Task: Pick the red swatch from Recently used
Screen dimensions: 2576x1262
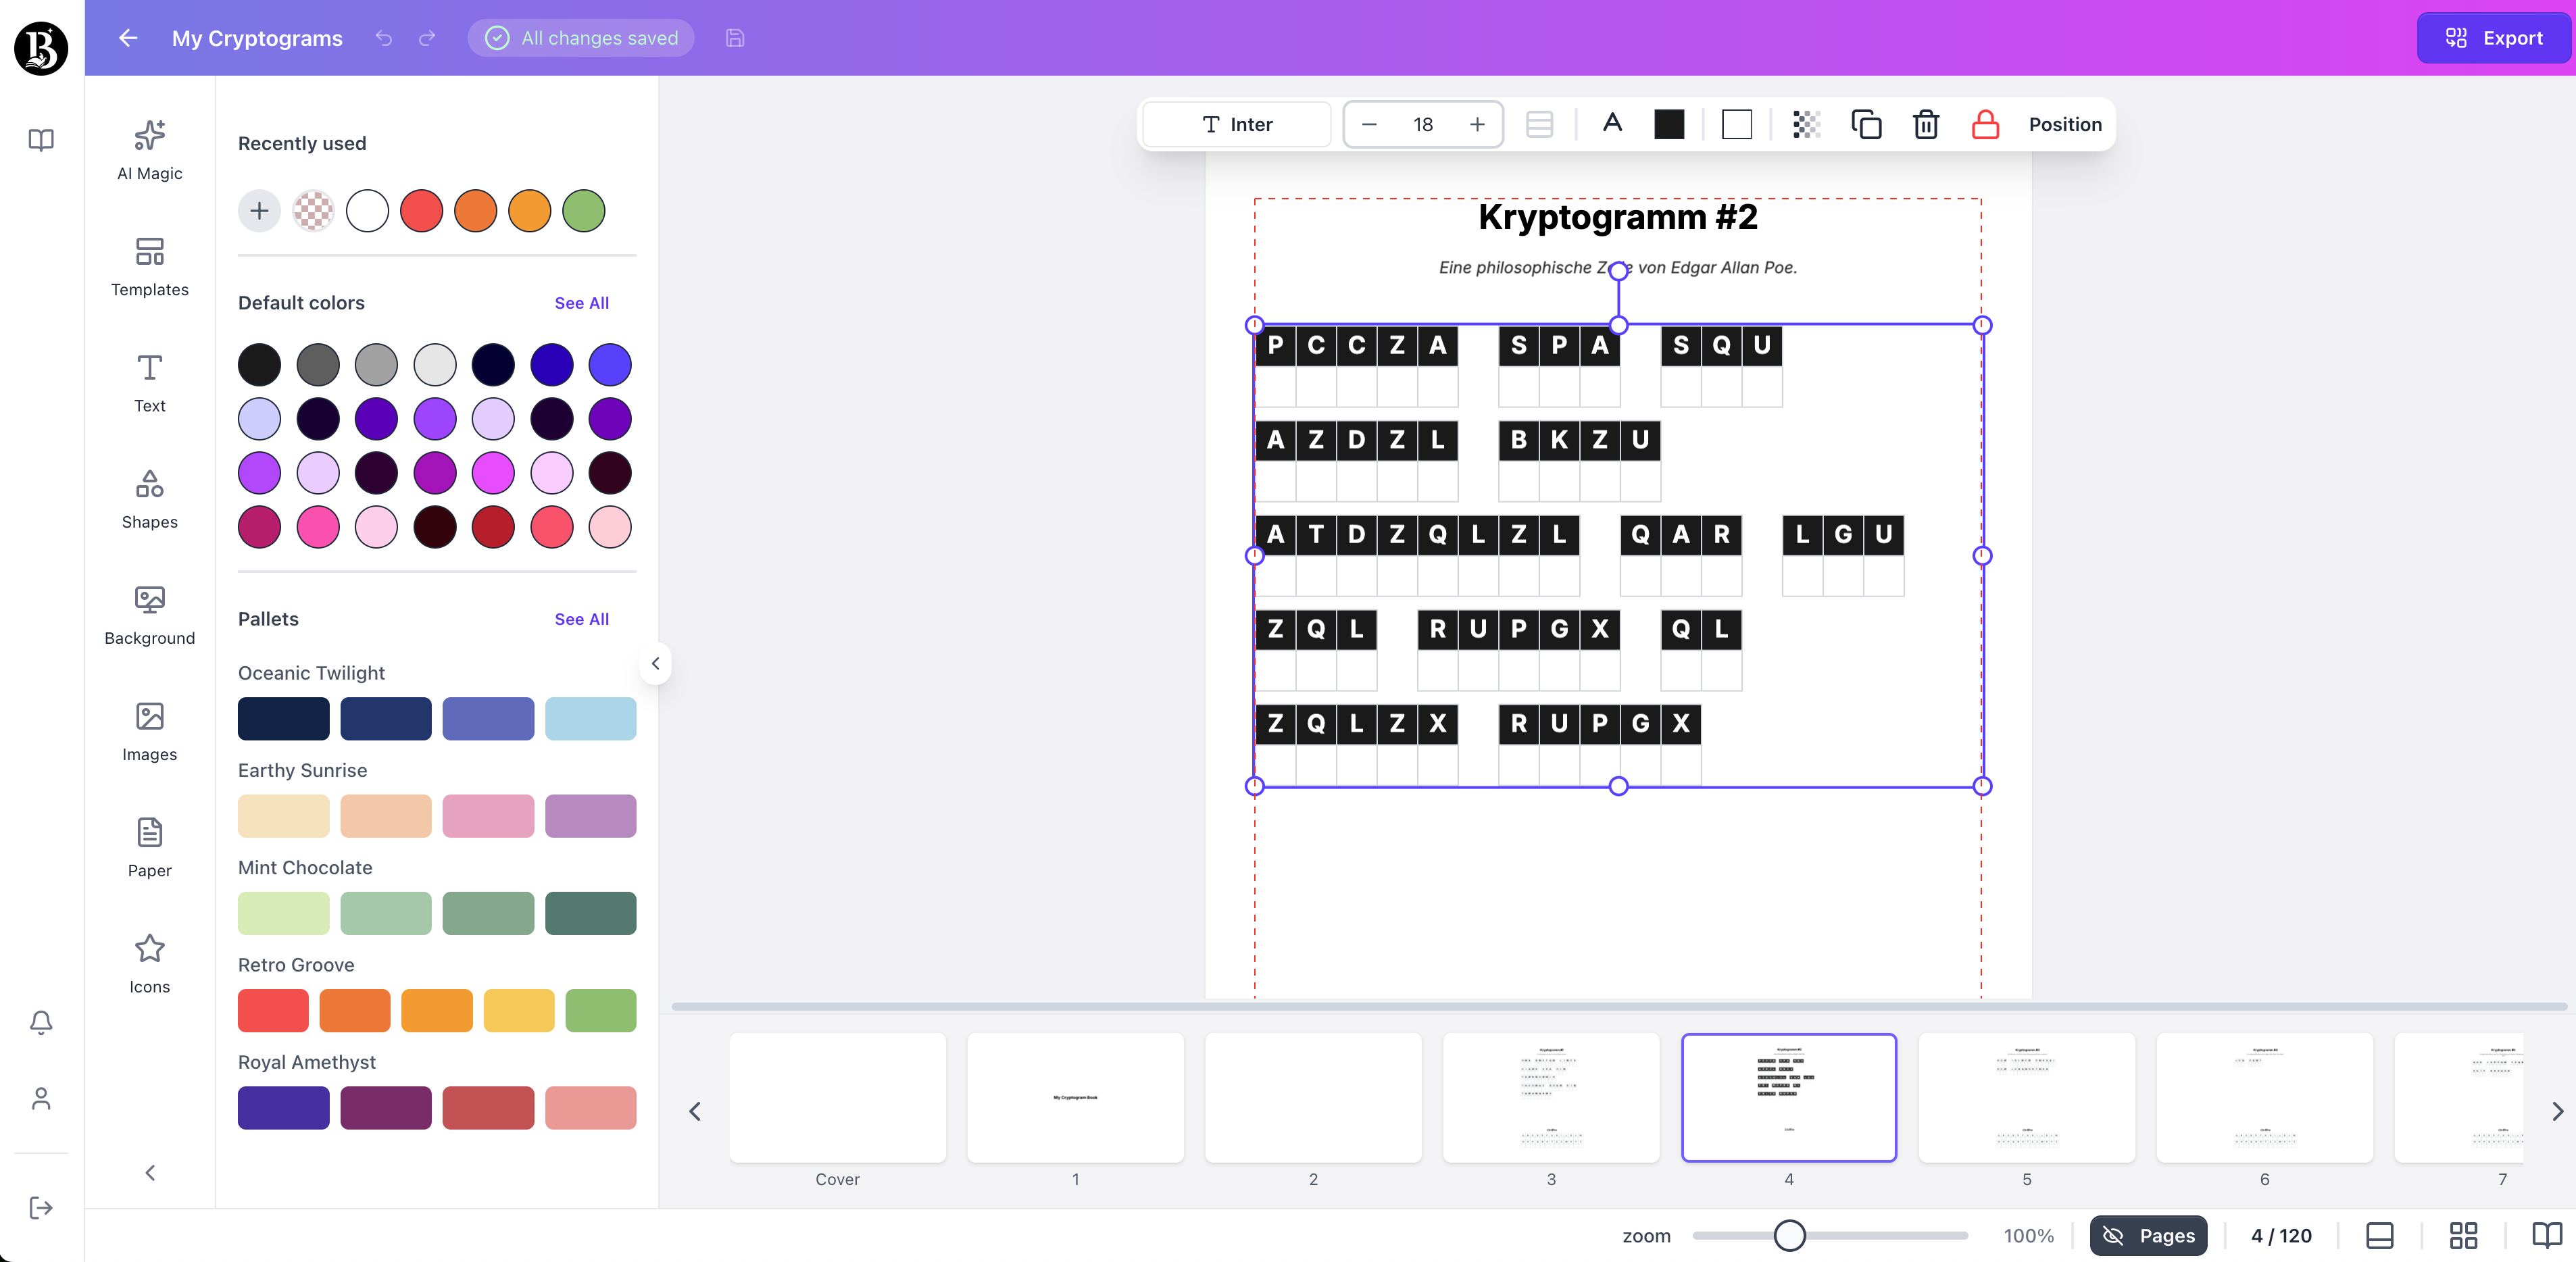Action: click(421, 211)
